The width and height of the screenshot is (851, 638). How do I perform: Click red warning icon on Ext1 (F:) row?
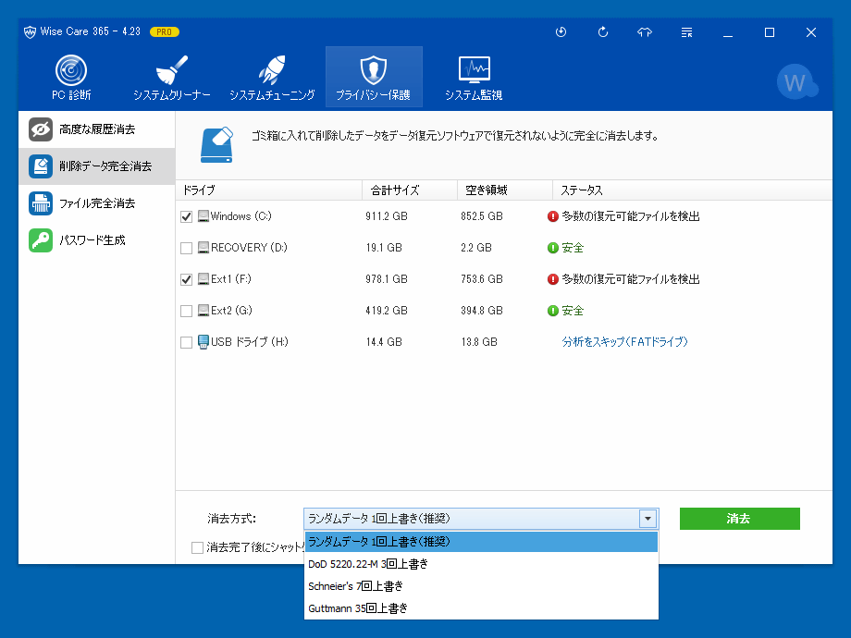pos(553,279)
